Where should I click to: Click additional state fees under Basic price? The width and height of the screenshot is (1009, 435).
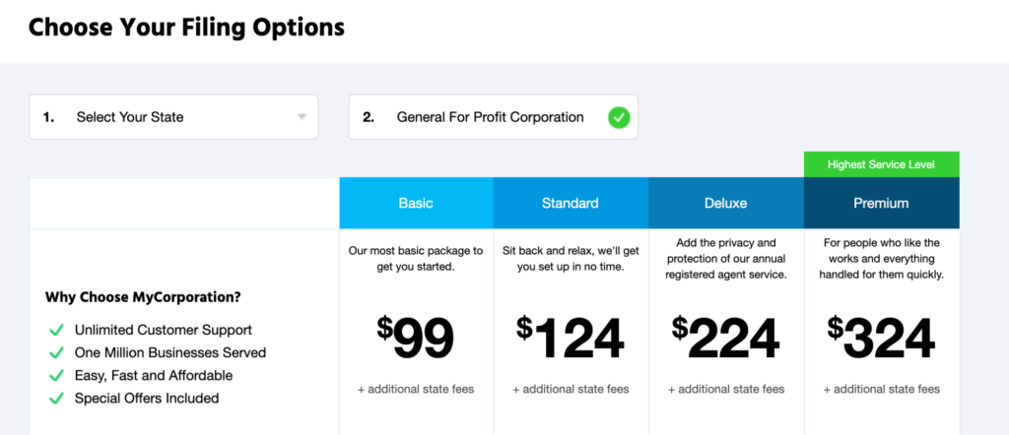[416, 390]
